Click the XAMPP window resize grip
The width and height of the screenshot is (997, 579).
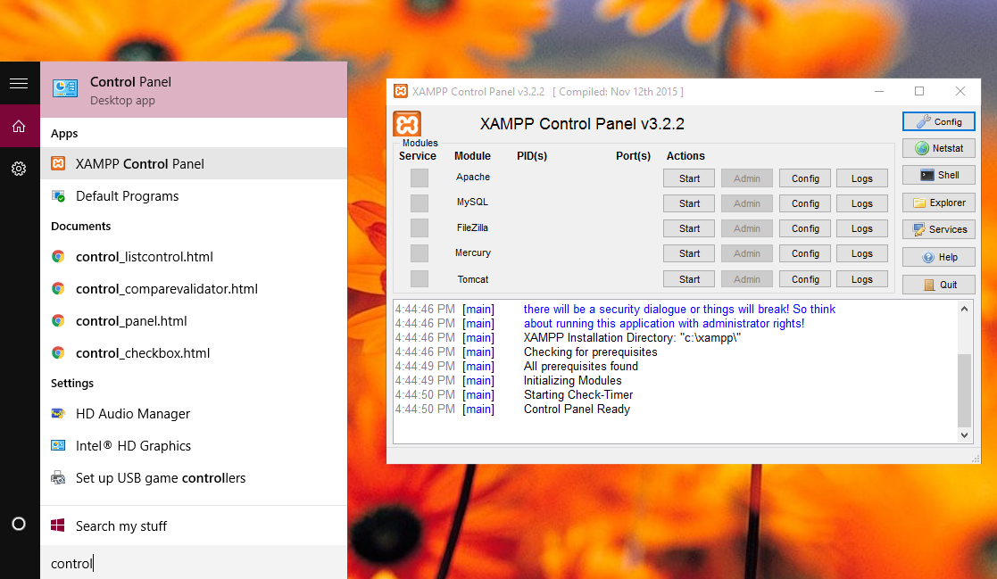pyautogui.click(x=976, y=459)
